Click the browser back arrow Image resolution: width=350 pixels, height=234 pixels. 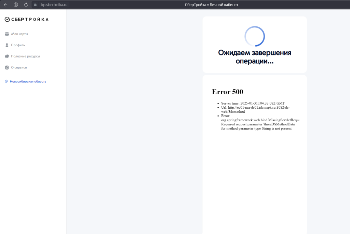(5, 5)
